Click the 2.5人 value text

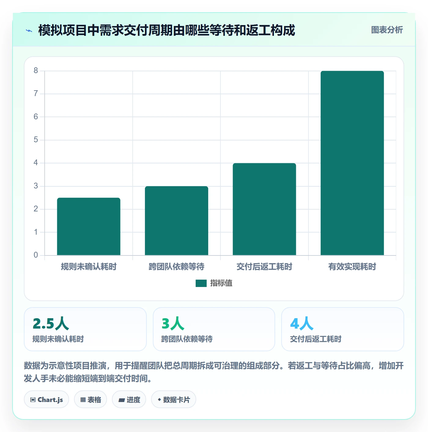[x=51, y=323]
